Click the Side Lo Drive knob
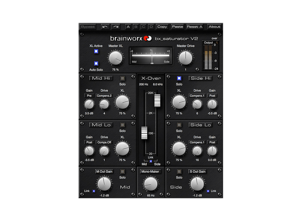This screenshot has height=220, width=289. (197, 151)
